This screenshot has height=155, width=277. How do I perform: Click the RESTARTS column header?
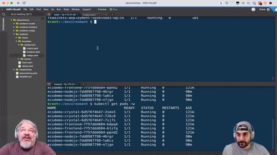(x=171, y=108)
